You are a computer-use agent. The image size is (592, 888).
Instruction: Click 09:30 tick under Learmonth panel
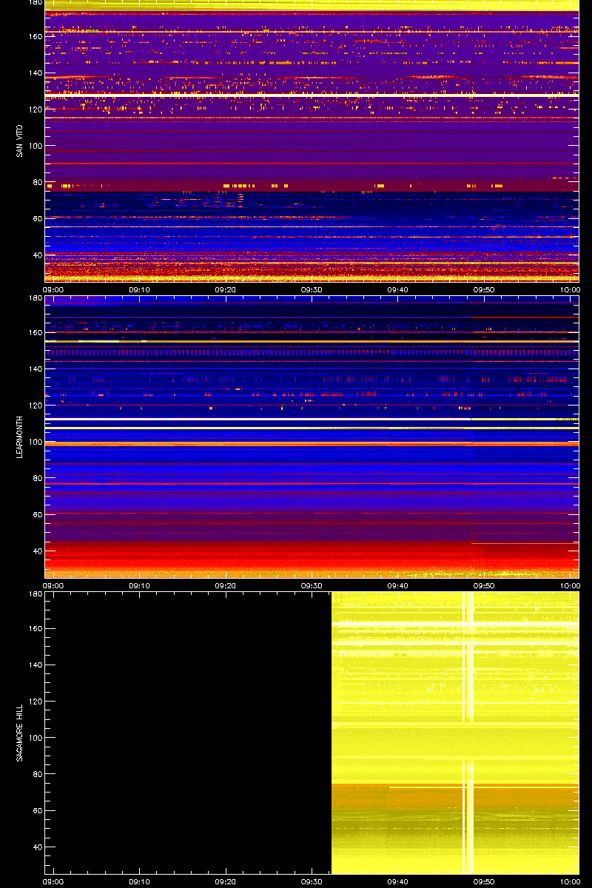point(312,586)
